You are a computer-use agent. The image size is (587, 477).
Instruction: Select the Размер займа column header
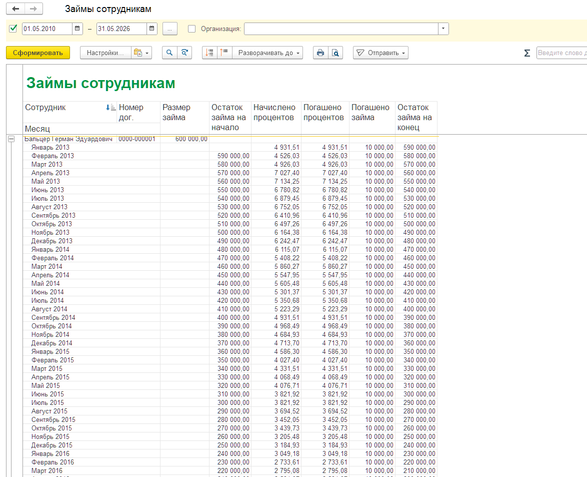point(184,118)
